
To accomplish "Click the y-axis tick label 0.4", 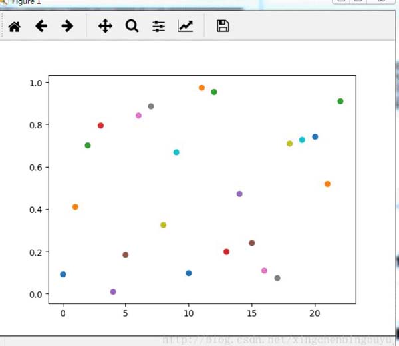I will tap(36, 210).
